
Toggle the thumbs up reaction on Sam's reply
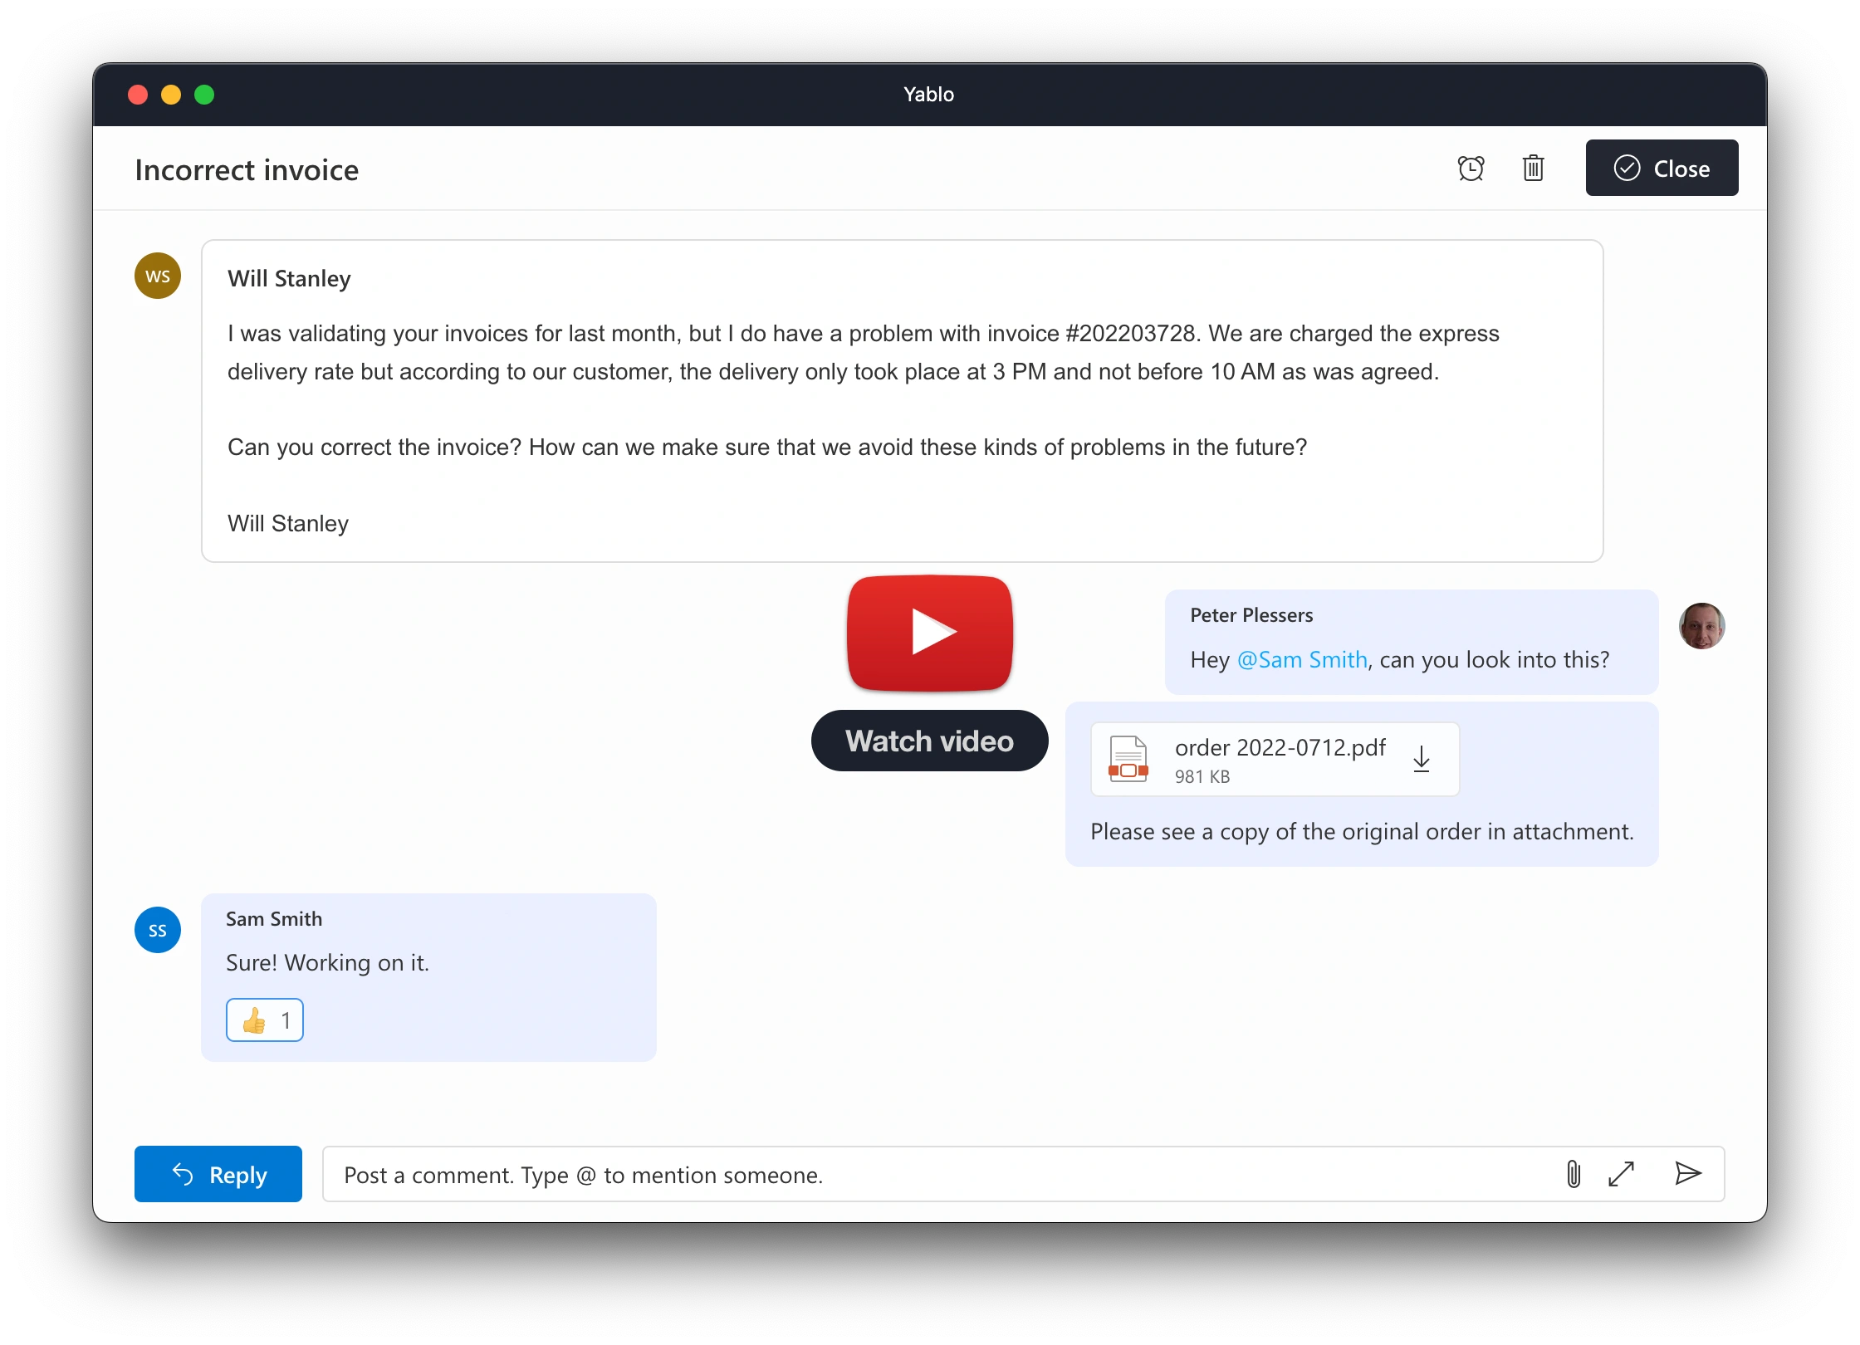coord(264,1020)
